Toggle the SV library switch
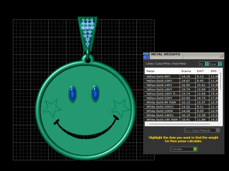 pyautogui.click(x=204, y=64)
